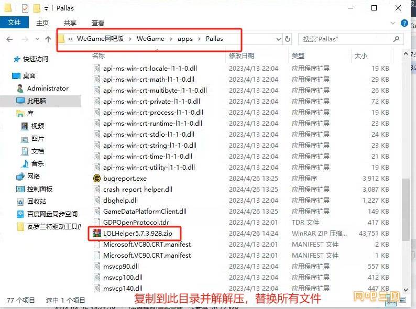The image size is (416, 309).
Task: Sort by 修改日期 column header
Action: tap(242, 56)
